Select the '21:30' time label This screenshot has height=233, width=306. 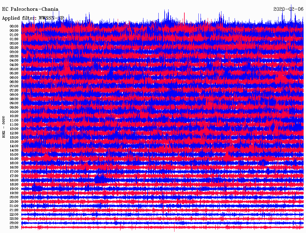tap(14, 210)
